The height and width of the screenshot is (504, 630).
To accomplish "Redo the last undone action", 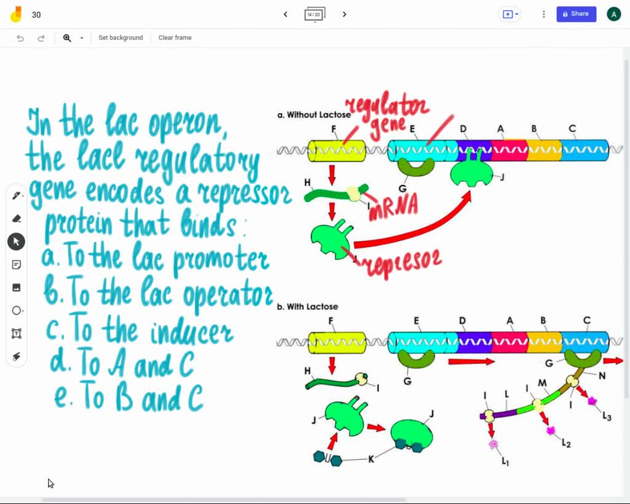I will click(x=41, y=37).
